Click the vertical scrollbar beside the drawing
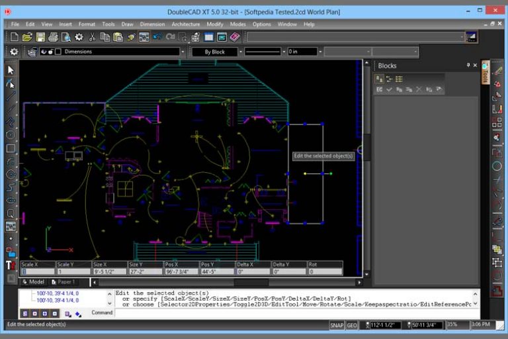Image resolution: width=508 pixels, height=339 pixels. (366, 169)
